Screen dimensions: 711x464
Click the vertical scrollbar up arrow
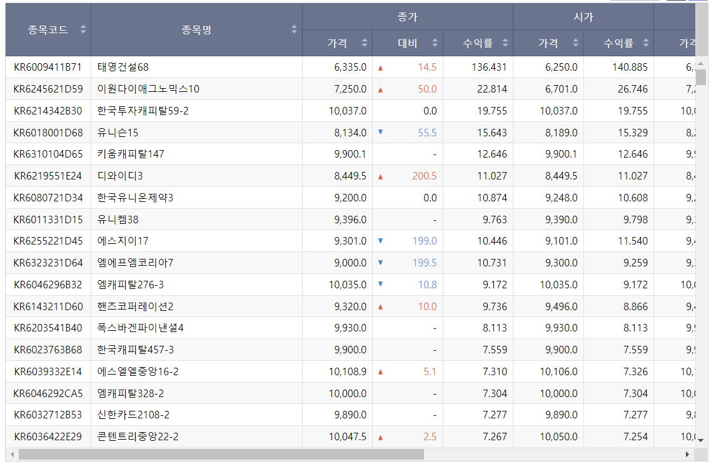point(701,63)
